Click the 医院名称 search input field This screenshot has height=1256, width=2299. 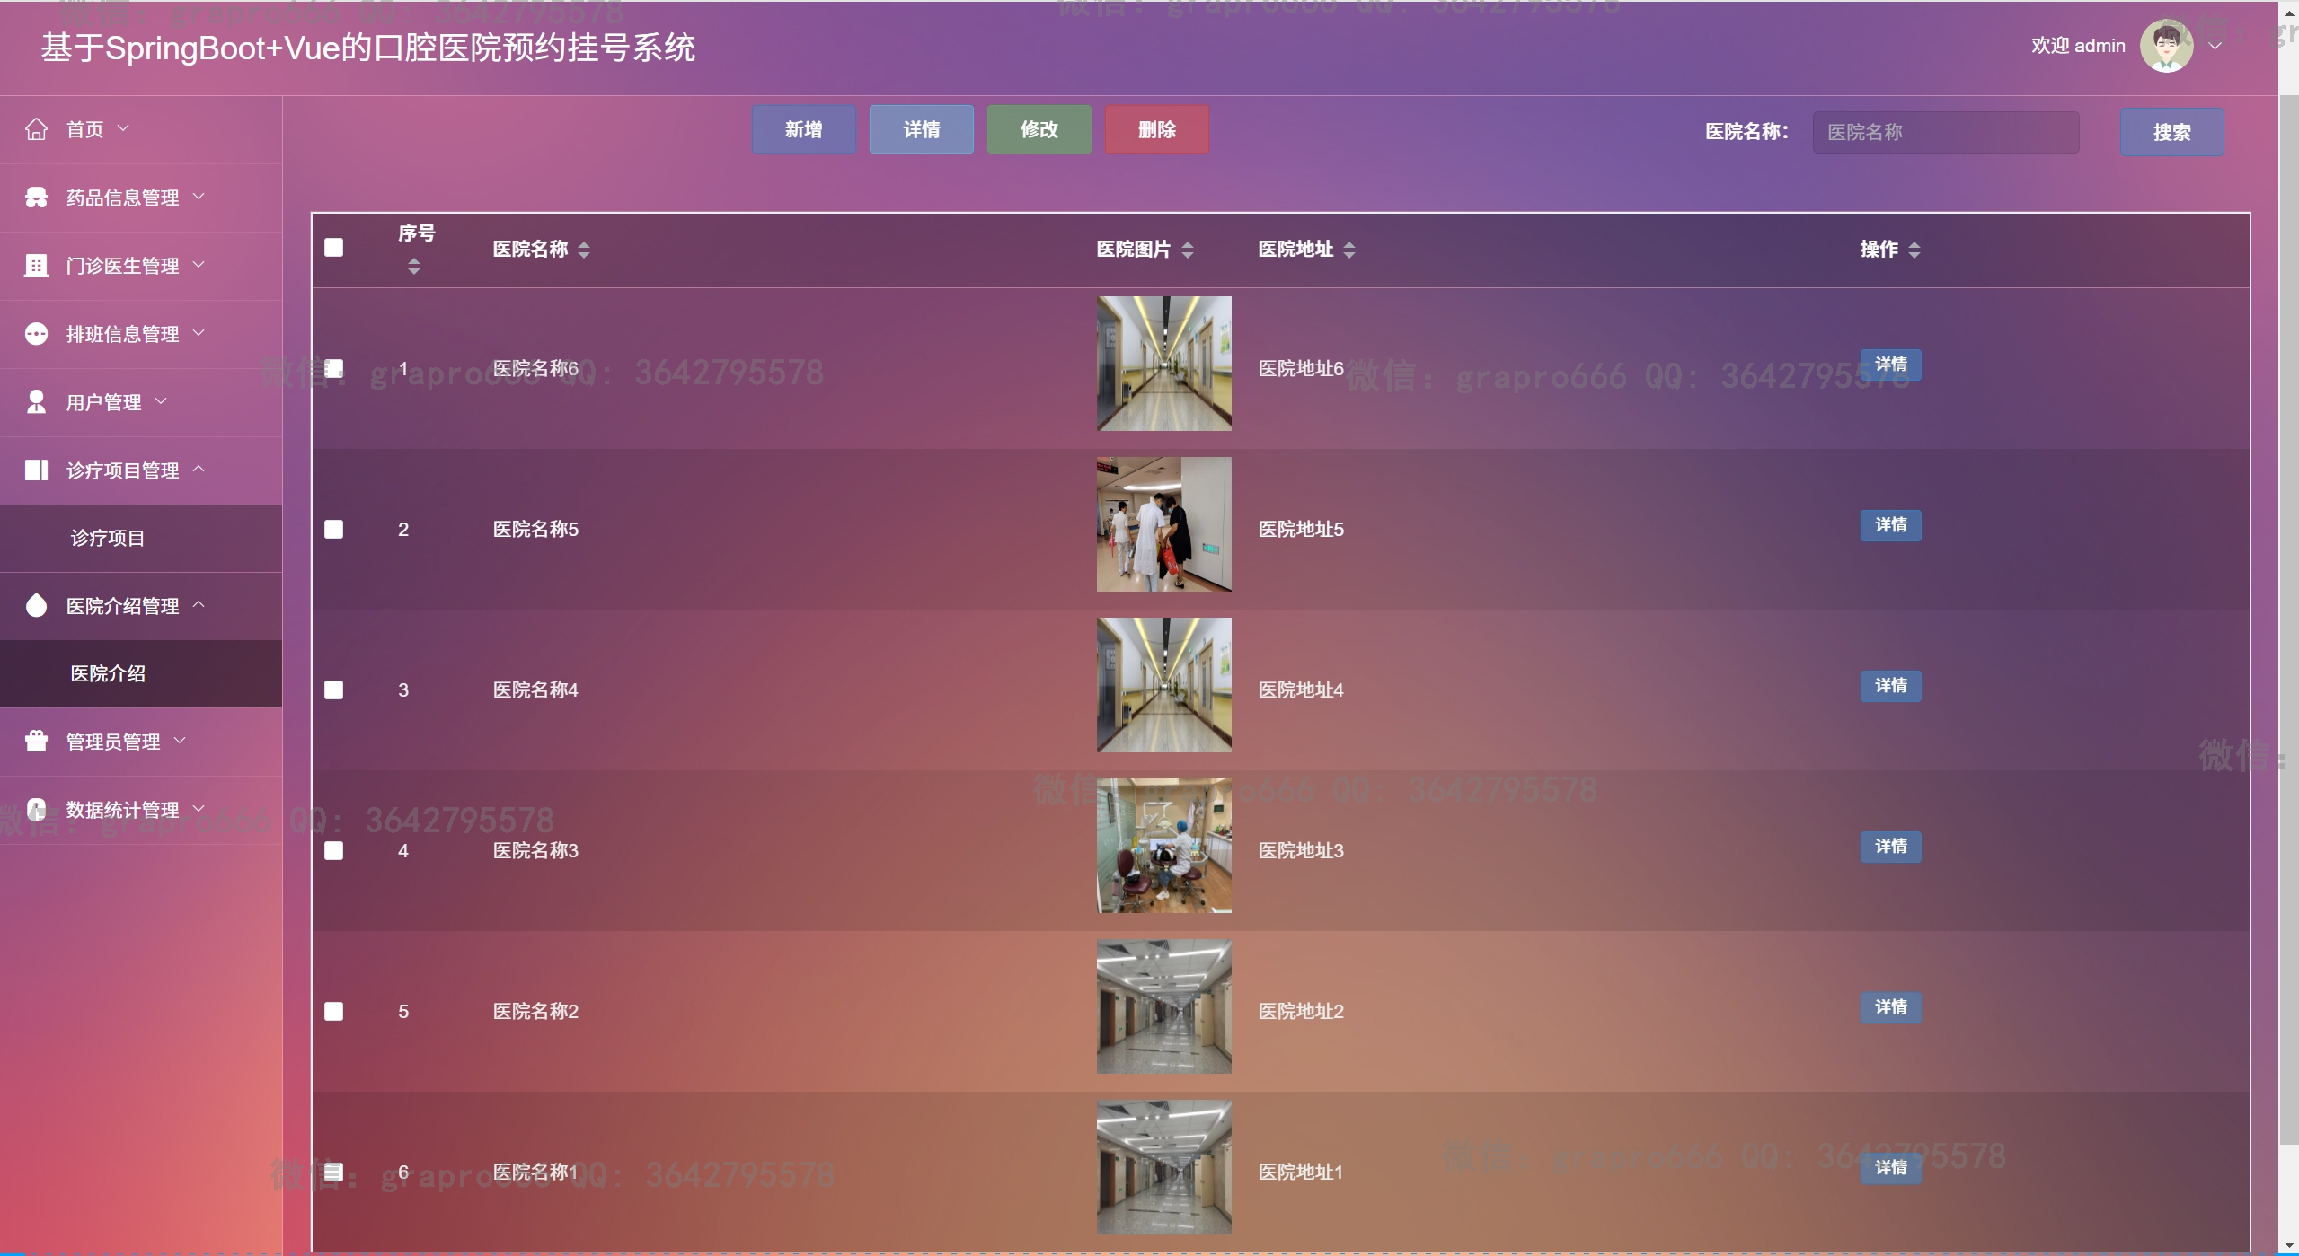[1945, 133]
